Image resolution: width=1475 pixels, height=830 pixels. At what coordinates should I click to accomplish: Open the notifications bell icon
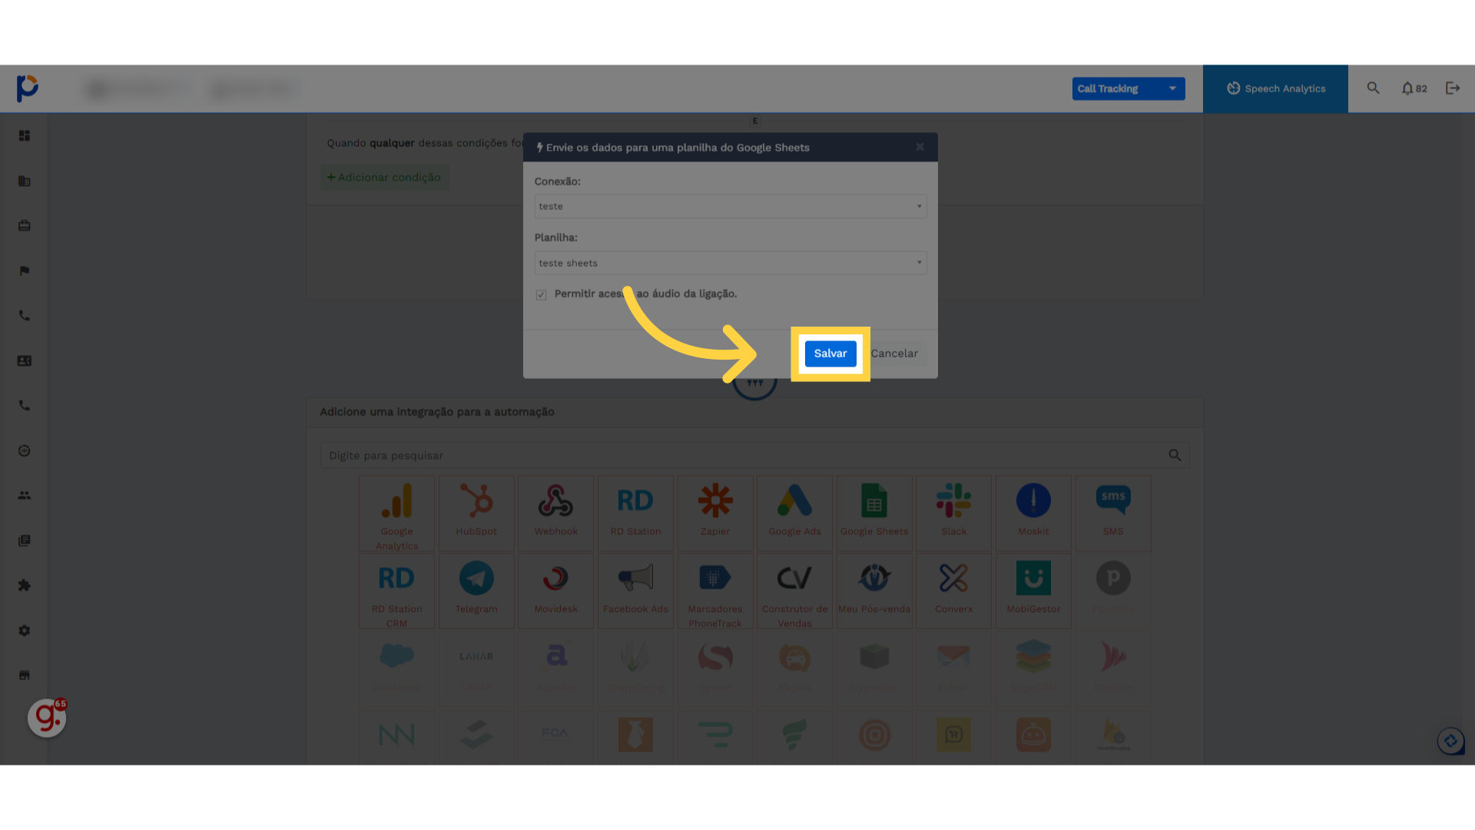1407,88
